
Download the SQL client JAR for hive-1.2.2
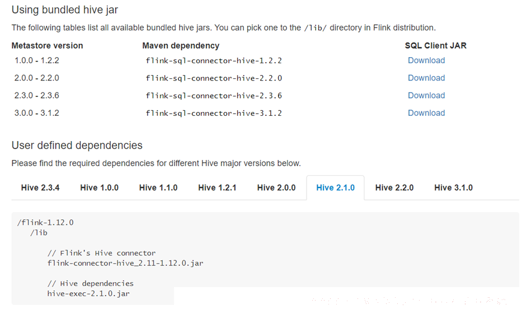tap(426, 60)
